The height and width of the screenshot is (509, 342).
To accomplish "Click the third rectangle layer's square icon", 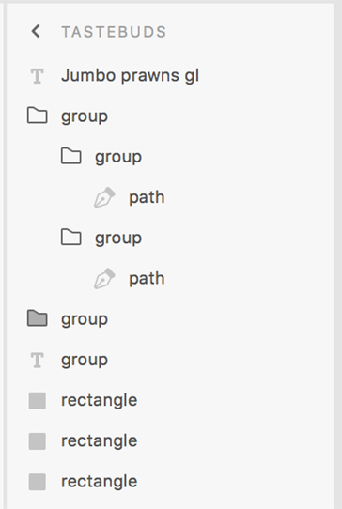I will point(37,482).
